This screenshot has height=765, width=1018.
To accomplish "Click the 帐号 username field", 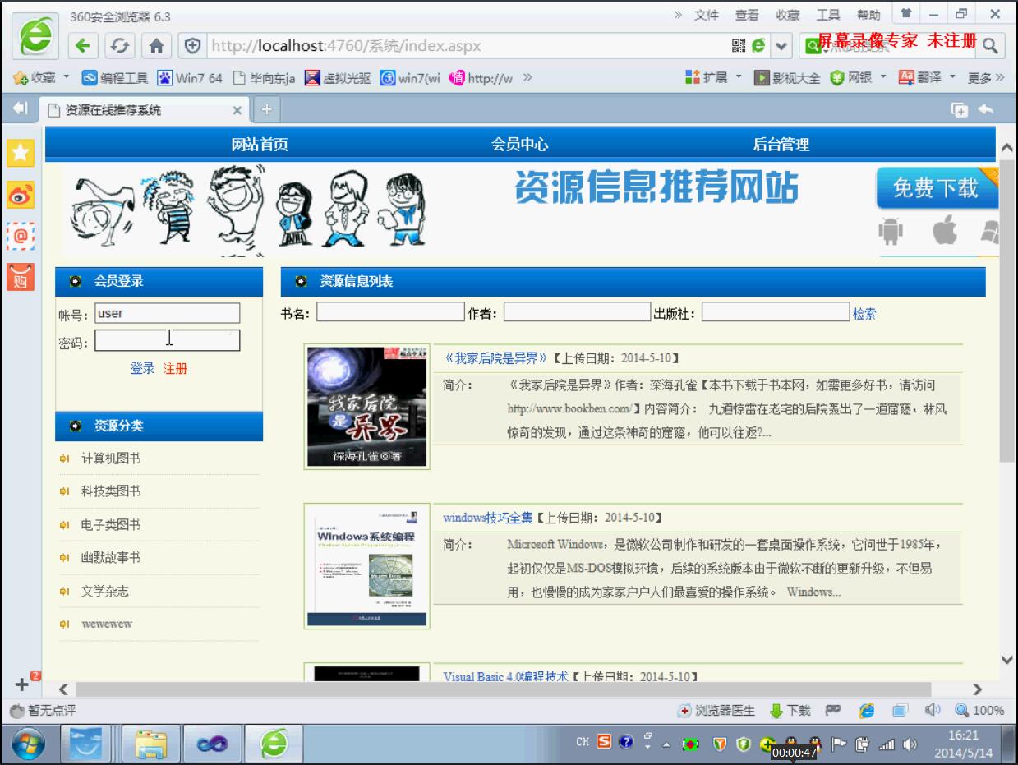I will [168, 313].
